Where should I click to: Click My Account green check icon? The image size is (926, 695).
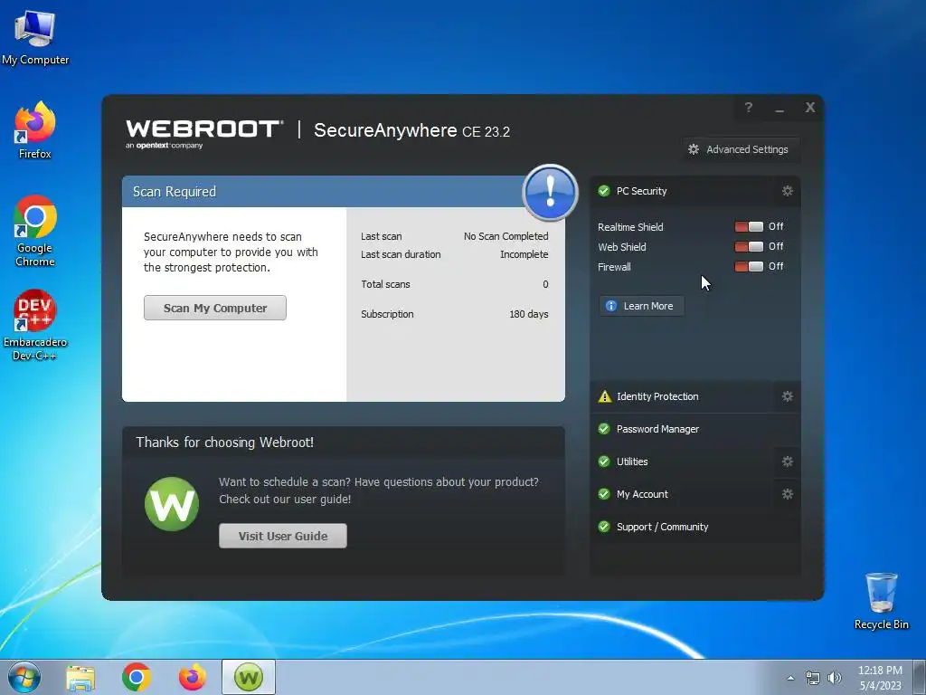(x=603, y=494)
